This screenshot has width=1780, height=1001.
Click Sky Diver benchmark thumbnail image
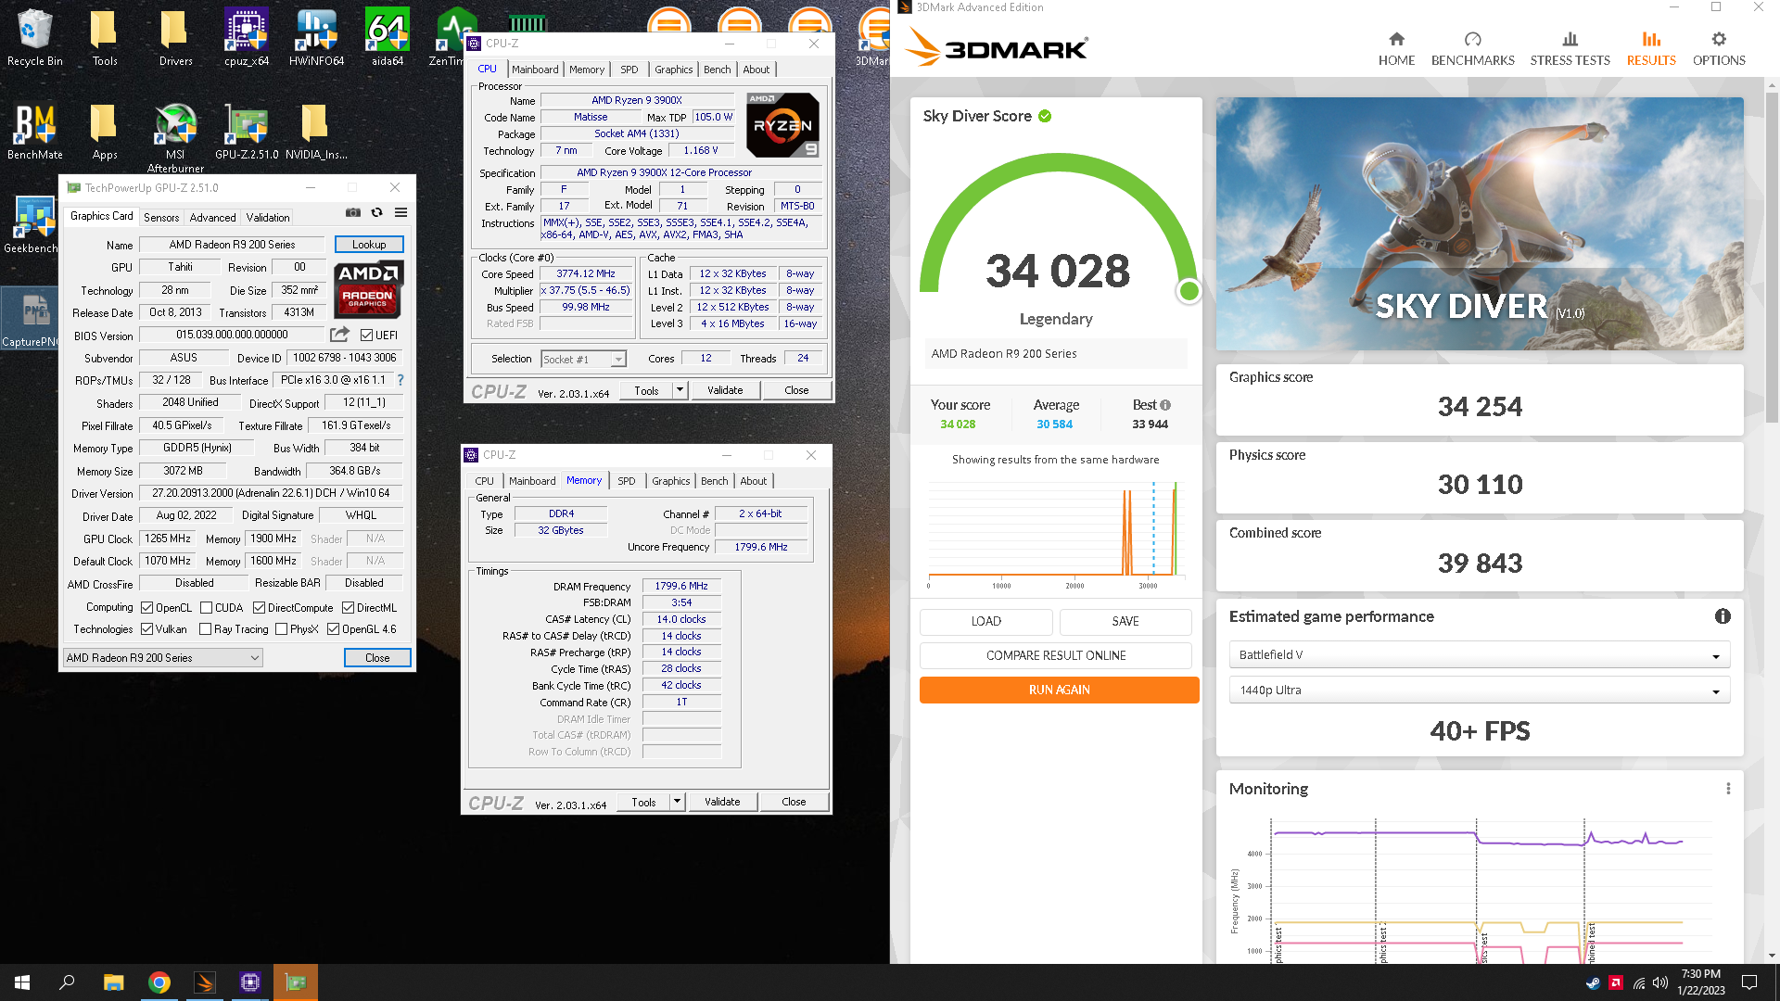(1480, 223)
